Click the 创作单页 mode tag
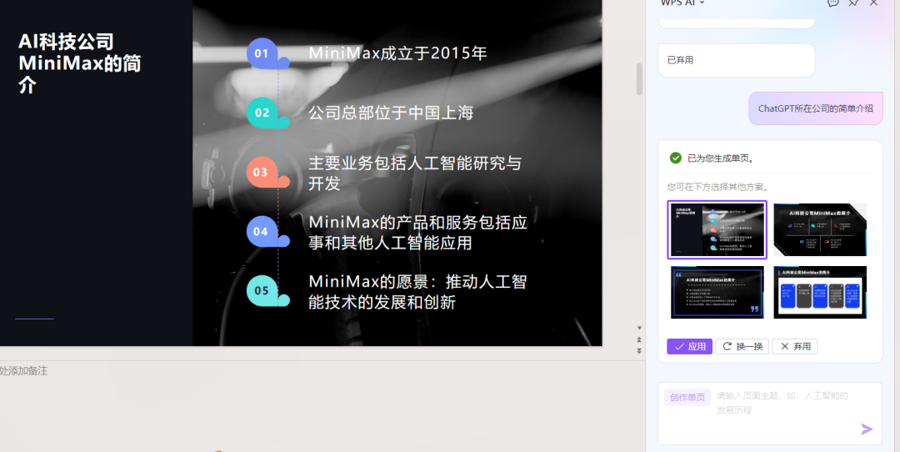The height and width of the screenshot is (452, 900). pyautogui.click(x=688, y=398)
